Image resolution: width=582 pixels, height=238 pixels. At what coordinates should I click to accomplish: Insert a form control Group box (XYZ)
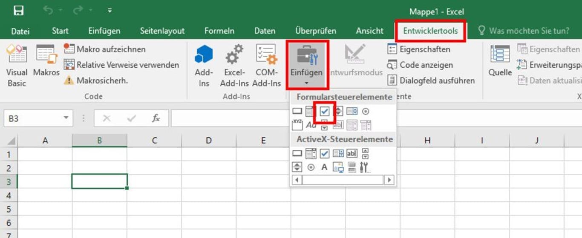coord(297,125)
